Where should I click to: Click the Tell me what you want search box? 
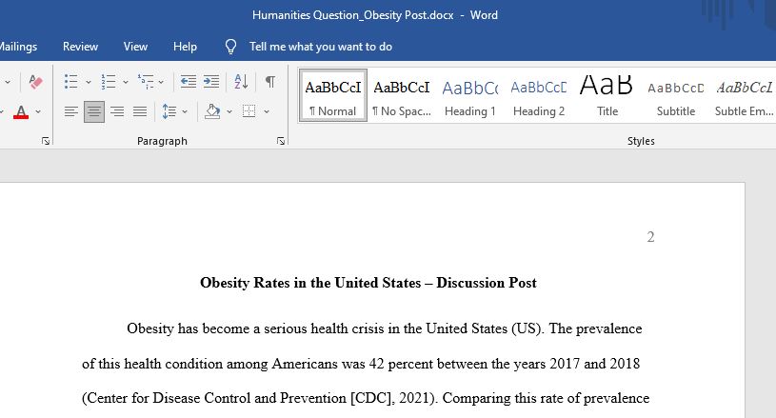click(321, 47)
